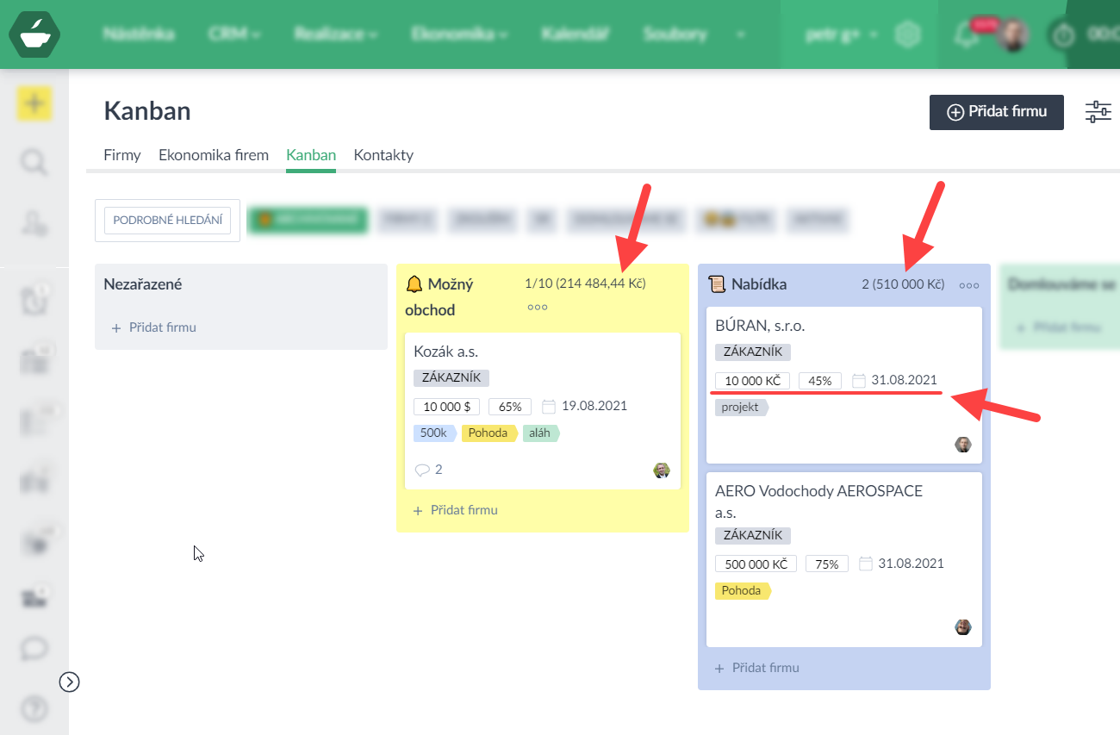
Task: Click the yellow Pohoda tag on Kozák card
Action: [x=488, y=433]
